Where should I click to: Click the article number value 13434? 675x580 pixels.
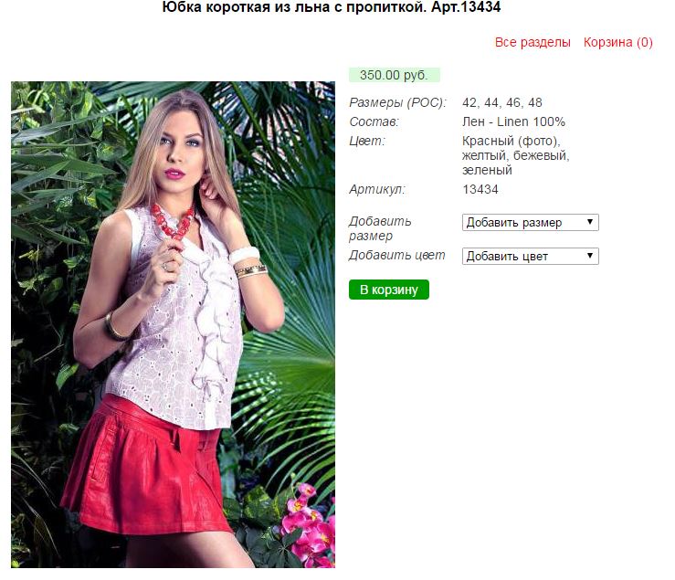click(480, 189)
